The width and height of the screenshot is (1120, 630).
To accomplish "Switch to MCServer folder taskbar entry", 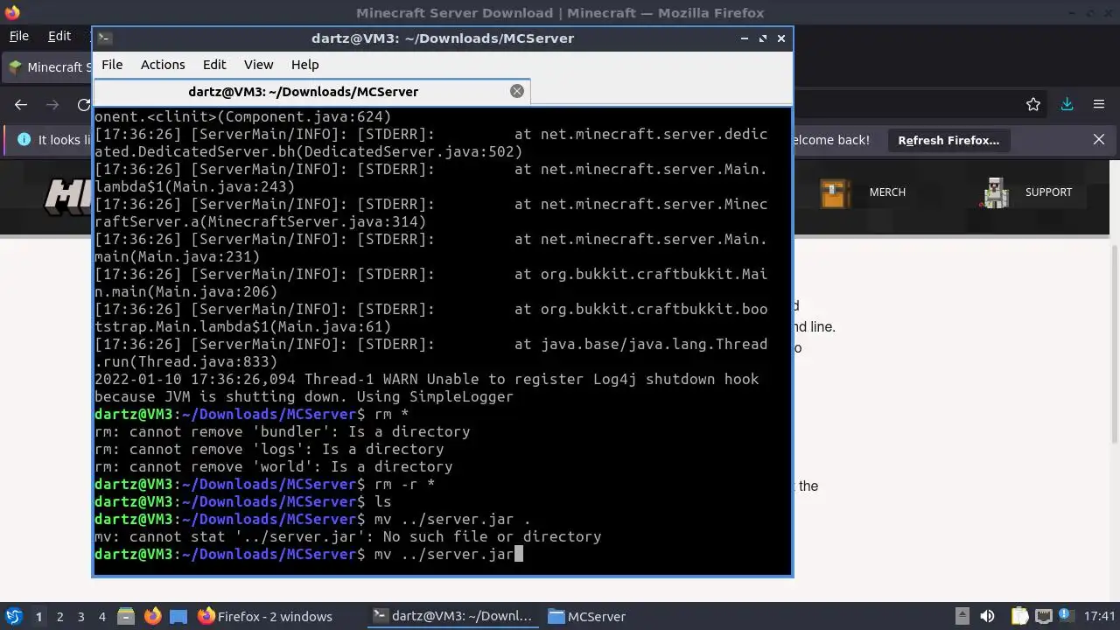I will point(586,616).
